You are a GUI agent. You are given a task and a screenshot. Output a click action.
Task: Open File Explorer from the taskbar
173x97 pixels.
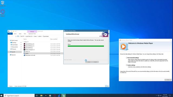[41, 96]
